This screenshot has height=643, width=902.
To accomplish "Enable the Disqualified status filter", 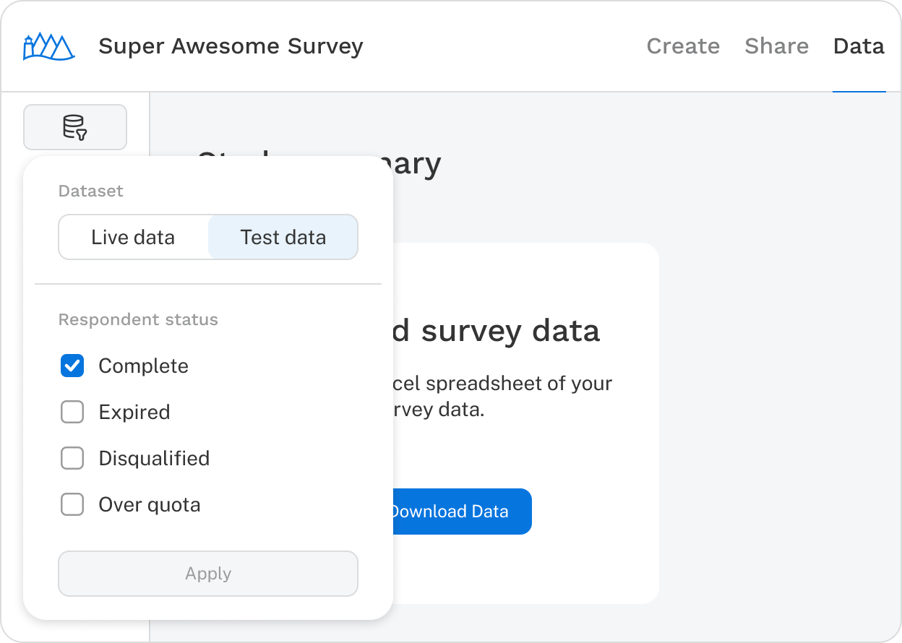I will [72, 458].
